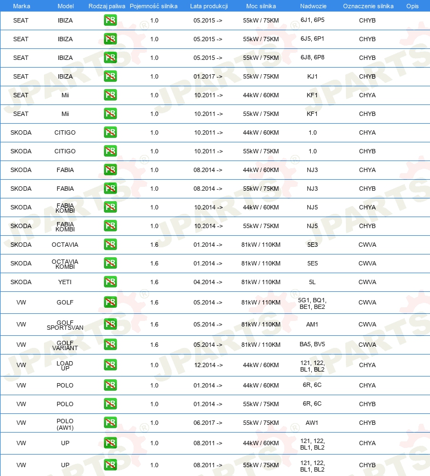Image resolution: width=430 pixels, height=476 pixels.
Task: Click fuel icon in GOLF SPORTSVAN row
Action: tap(110, 324)
